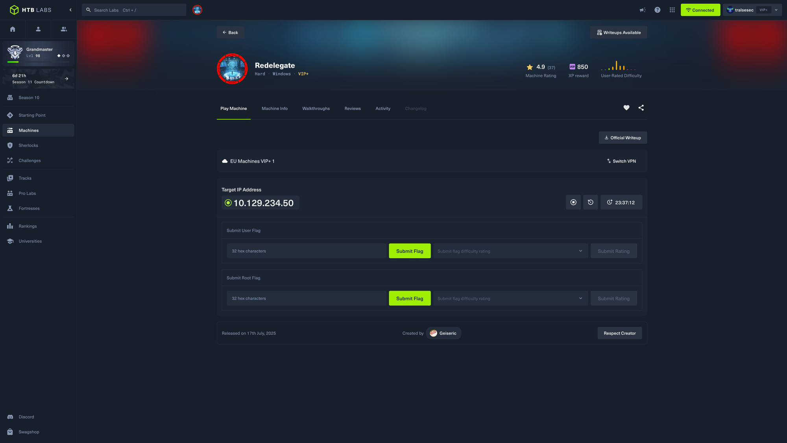Screen dimensions: 787x443
Task: Focus the user flag input field
Action: click(x=307, y=251)
